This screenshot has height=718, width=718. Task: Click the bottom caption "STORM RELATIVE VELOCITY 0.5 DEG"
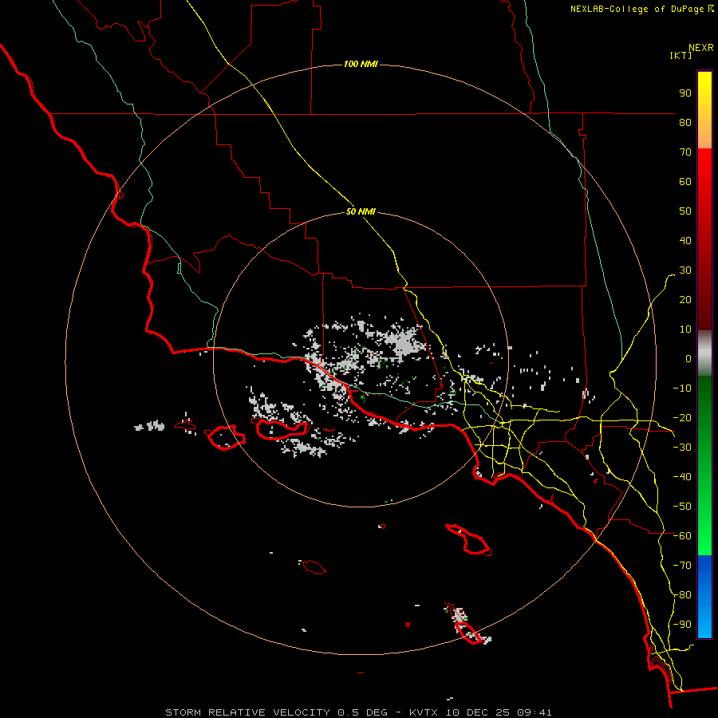pos(276,712)
